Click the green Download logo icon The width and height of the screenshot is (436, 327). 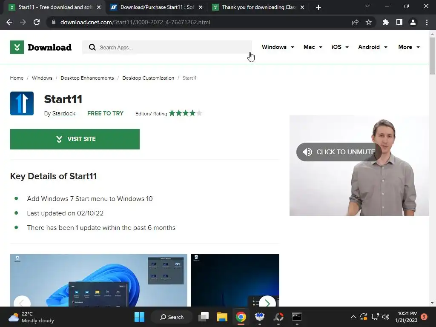(17, 47)
